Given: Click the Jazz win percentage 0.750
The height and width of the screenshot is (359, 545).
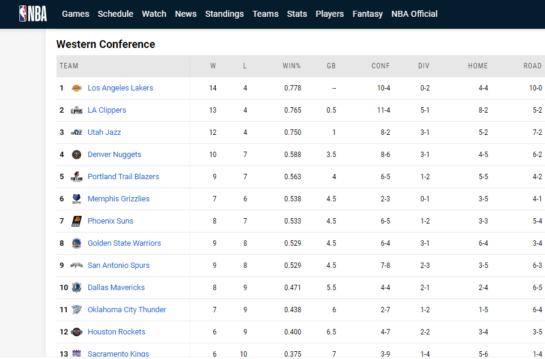Looking at the screenshot, I should click(x=293, y=132).
